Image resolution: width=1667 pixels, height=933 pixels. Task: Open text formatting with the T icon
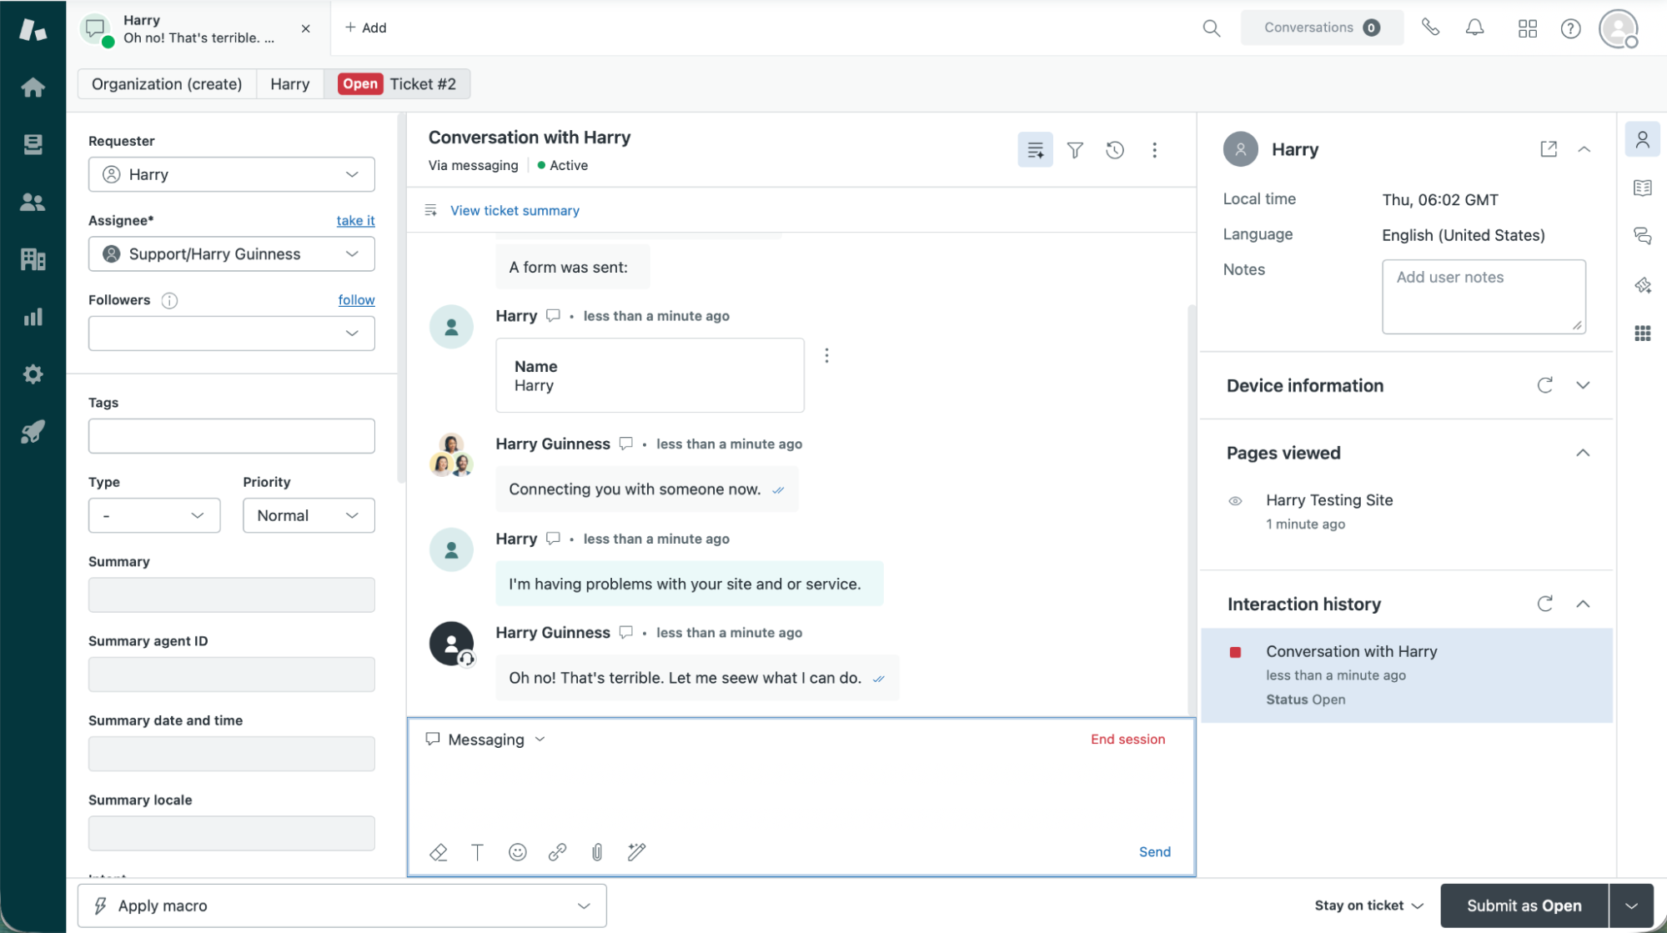click(x=477, y=851)
